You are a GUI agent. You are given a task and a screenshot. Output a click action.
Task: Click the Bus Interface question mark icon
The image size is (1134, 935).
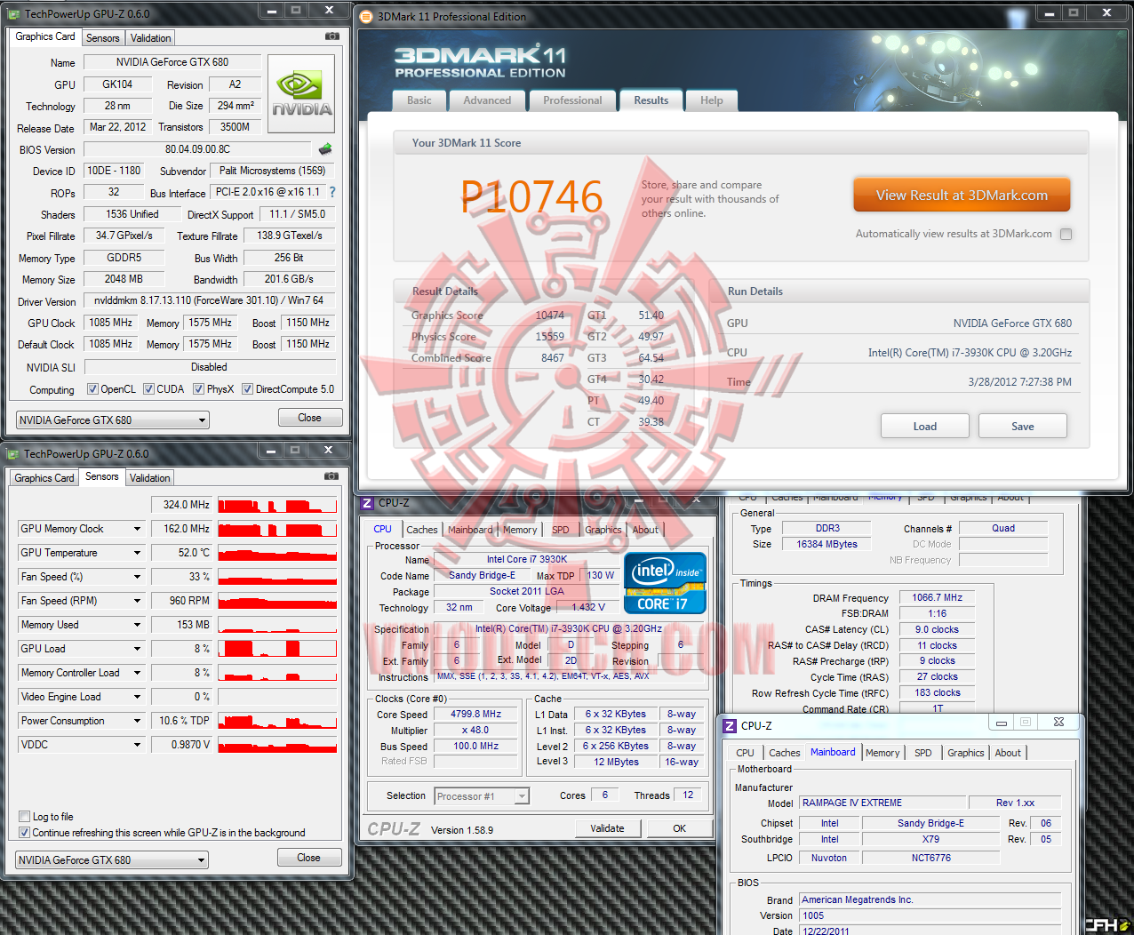pyautogui.click(x=332, y=192)
